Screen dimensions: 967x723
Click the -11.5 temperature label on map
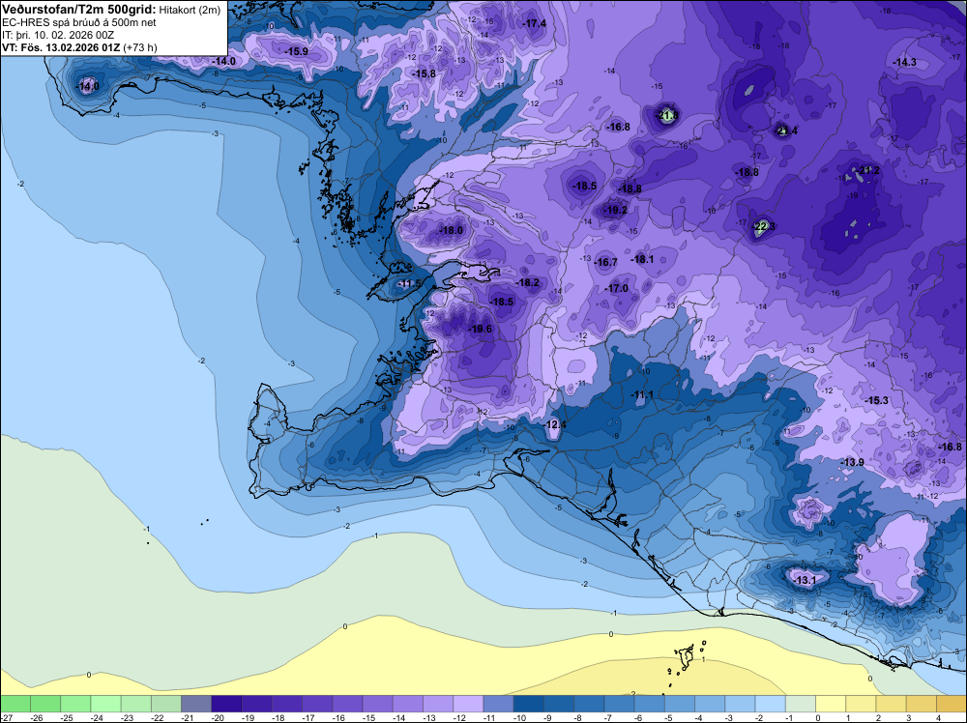click(409, 283)
